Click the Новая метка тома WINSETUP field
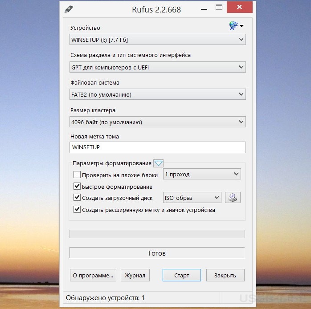The width and height of the screenshot is (311, 309). click(157, 147)
